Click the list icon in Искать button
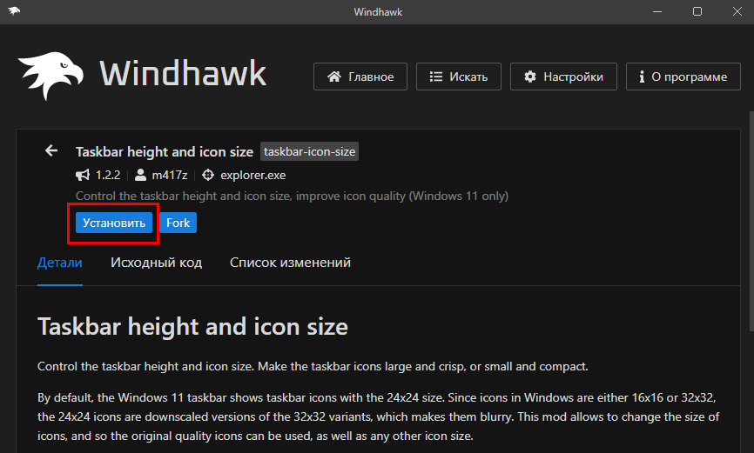 click(x=435, y=77)
